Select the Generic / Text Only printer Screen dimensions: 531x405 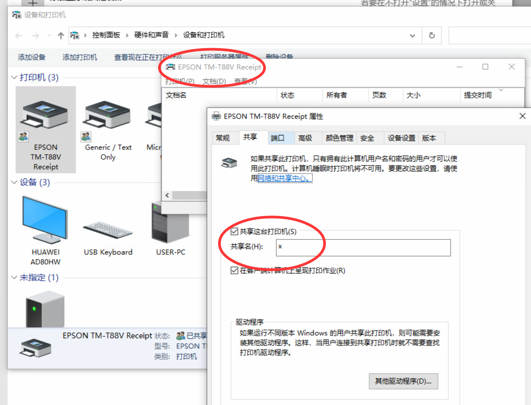pyautogui.click(x=108, y=130)
